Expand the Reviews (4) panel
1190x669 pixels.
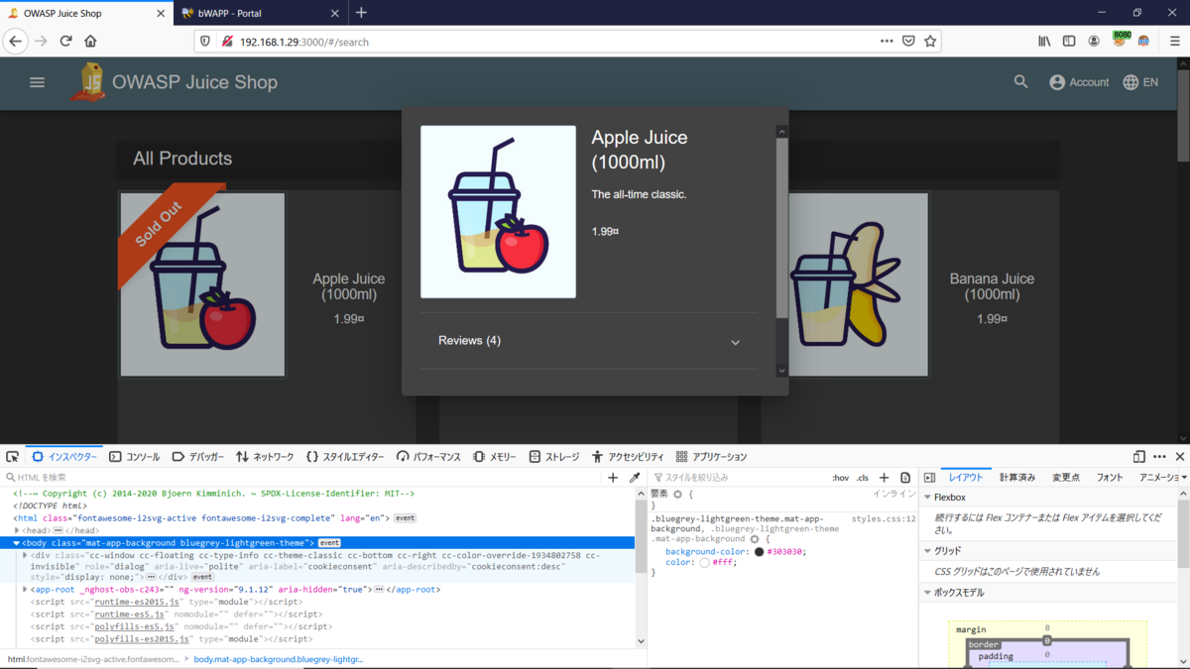coord(589,341)
